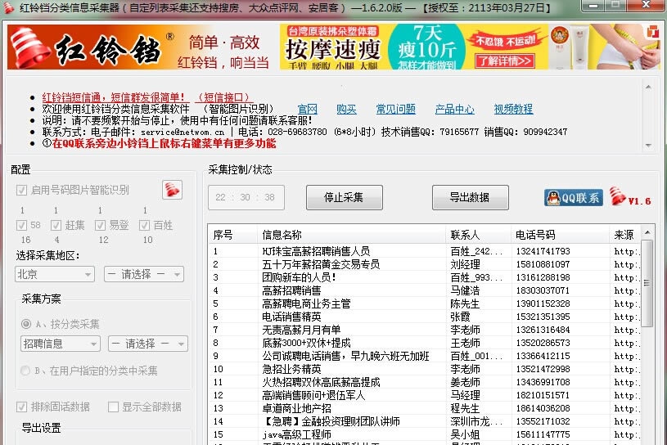Select row 火热招聘双休高底薪高提成

coord(424,382)
